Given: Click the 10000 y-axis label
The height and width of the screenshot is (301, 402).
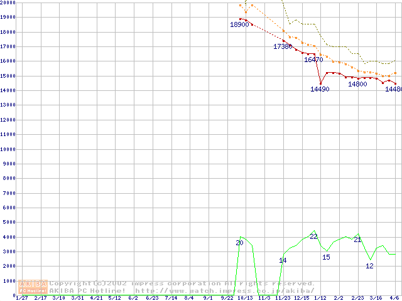Looking at the screenshot, I should [8, 149].
